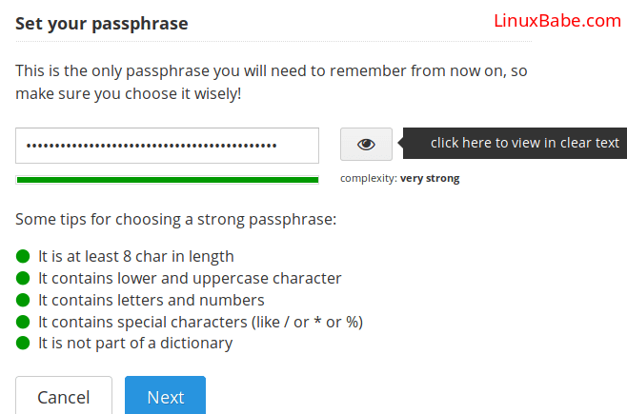The height and width of the screenshot is (414, 627).
Task: Click the 'complexity: very strong' label
Action: pyautogui.click(x=400, y=178)
